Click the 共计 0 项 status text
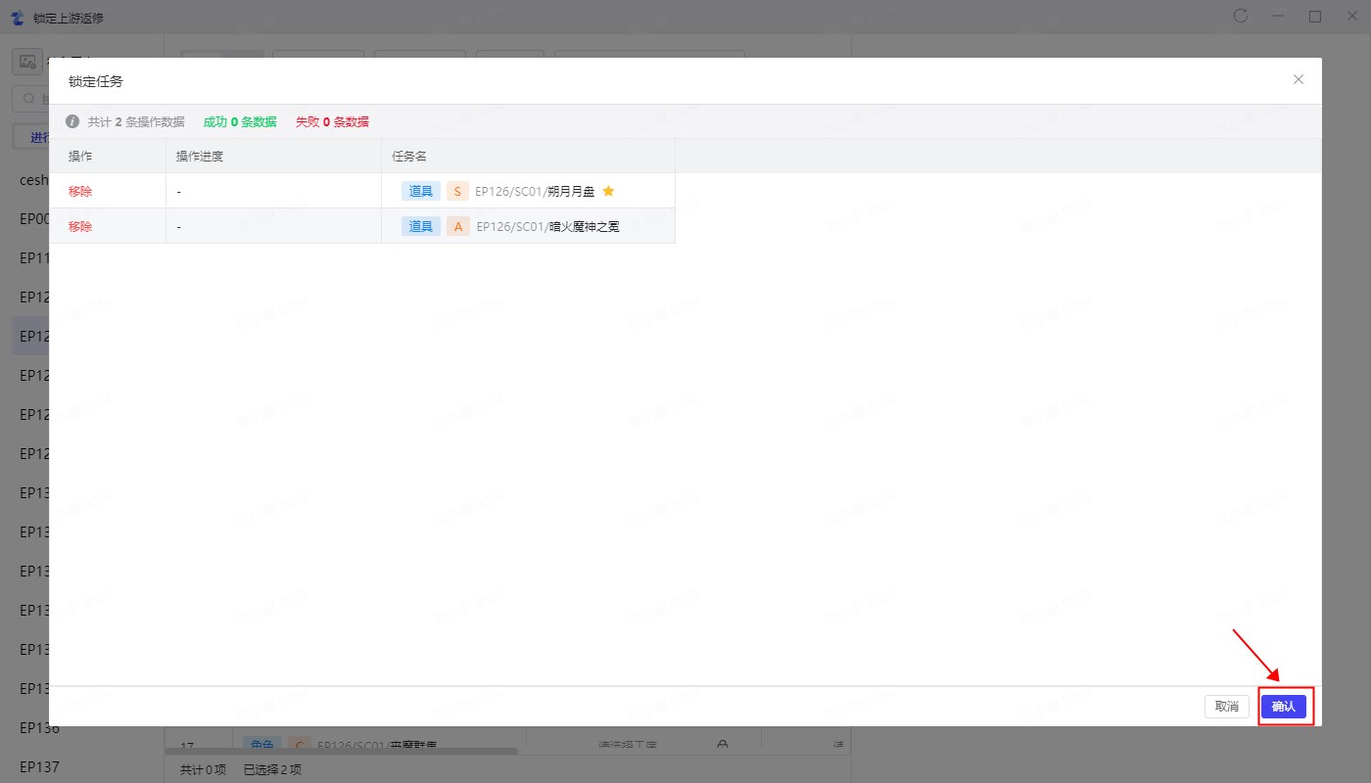Image resolution: width=1371 pixels, height=783 pixels. [203, 770]
